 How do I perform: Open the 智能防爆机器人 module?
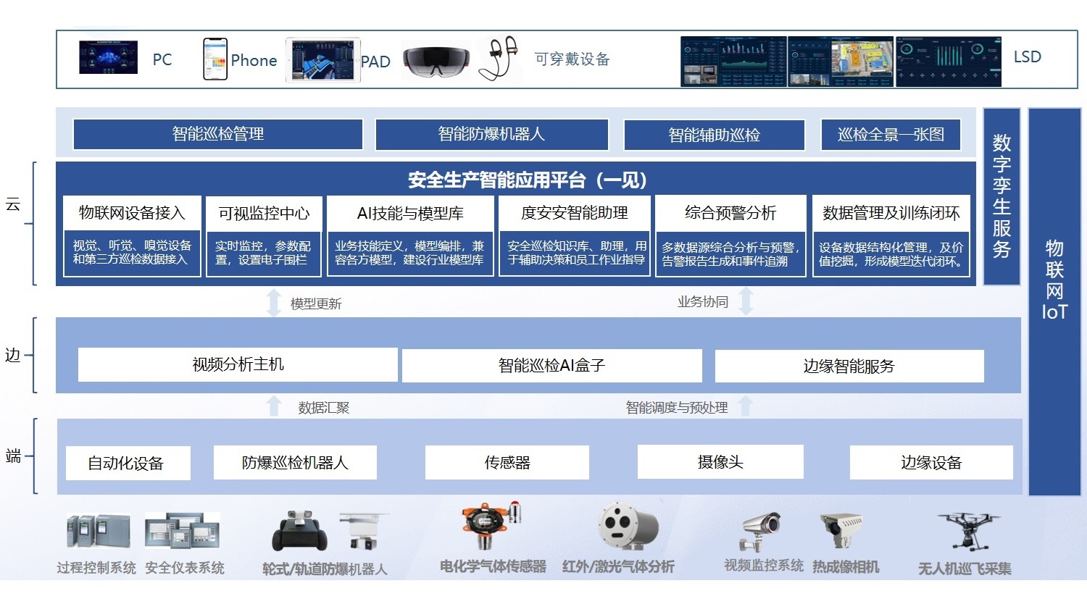[491, 134]
